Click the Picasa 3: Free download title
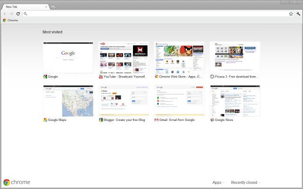The width and height of the screenshot is (303, 189). click(236, 77)
